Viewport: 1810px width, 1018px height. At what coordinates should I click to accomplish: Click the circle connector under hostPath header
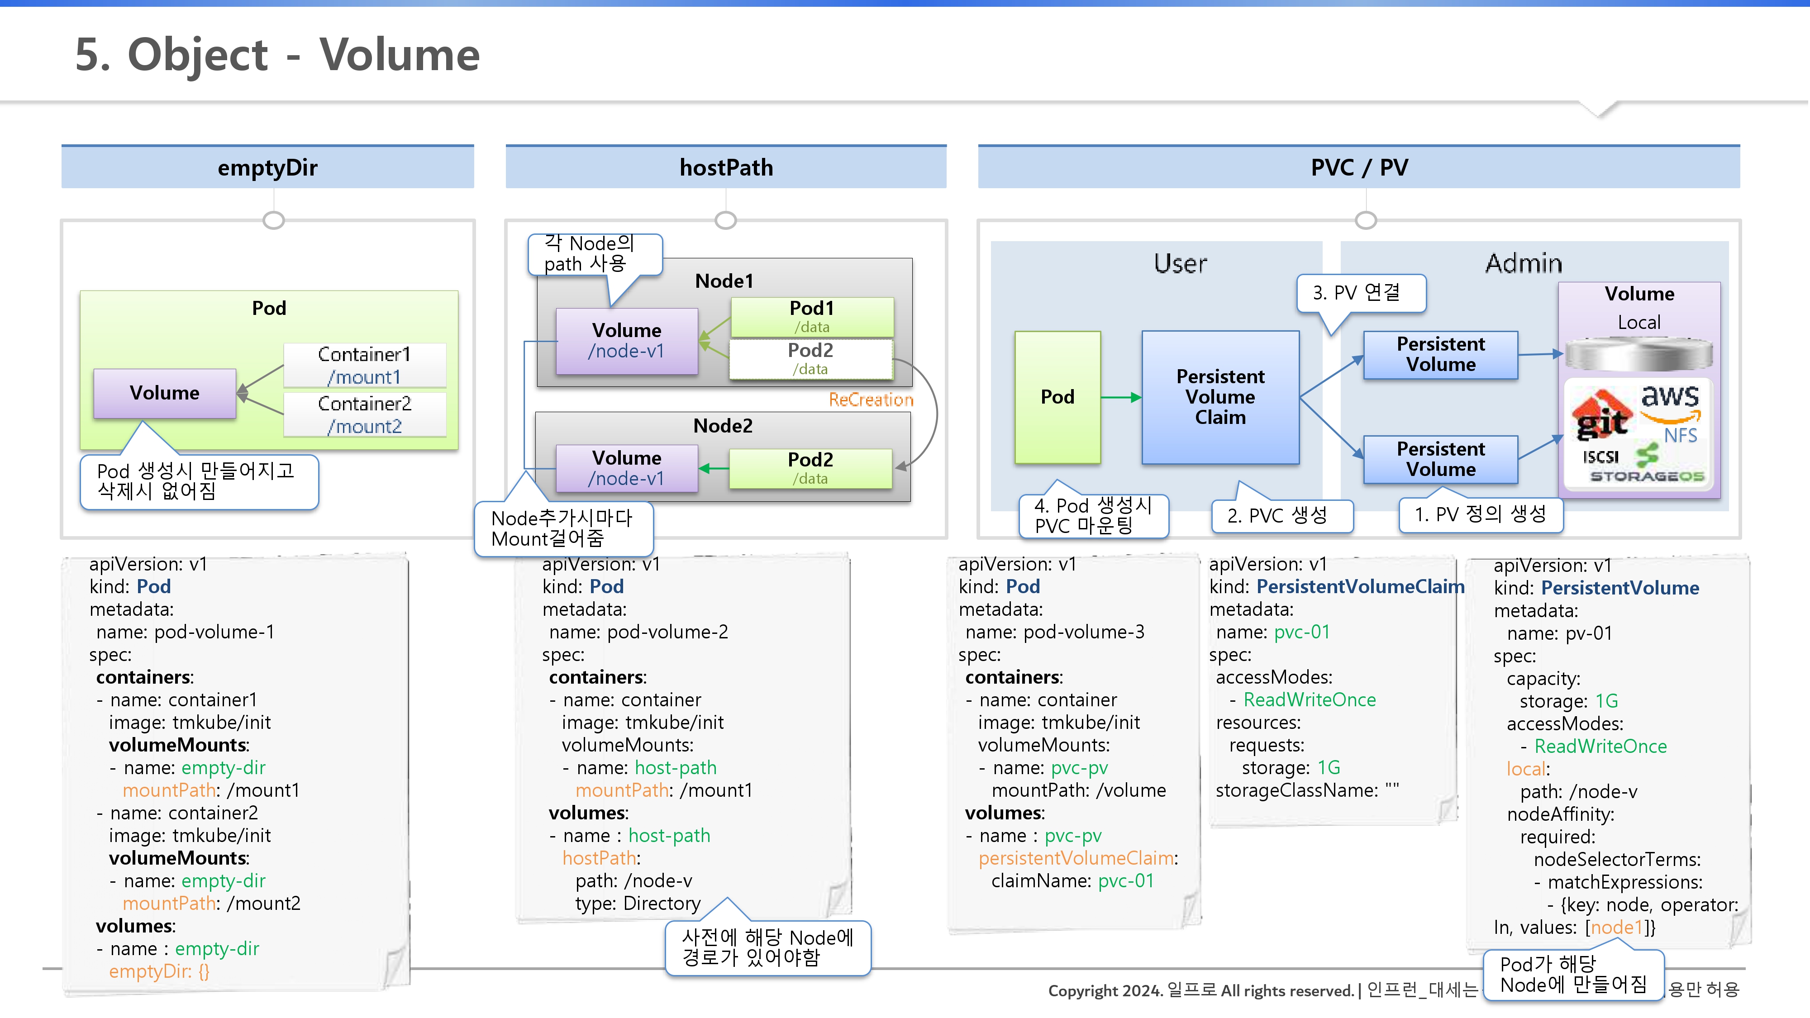tap(725, 221)
